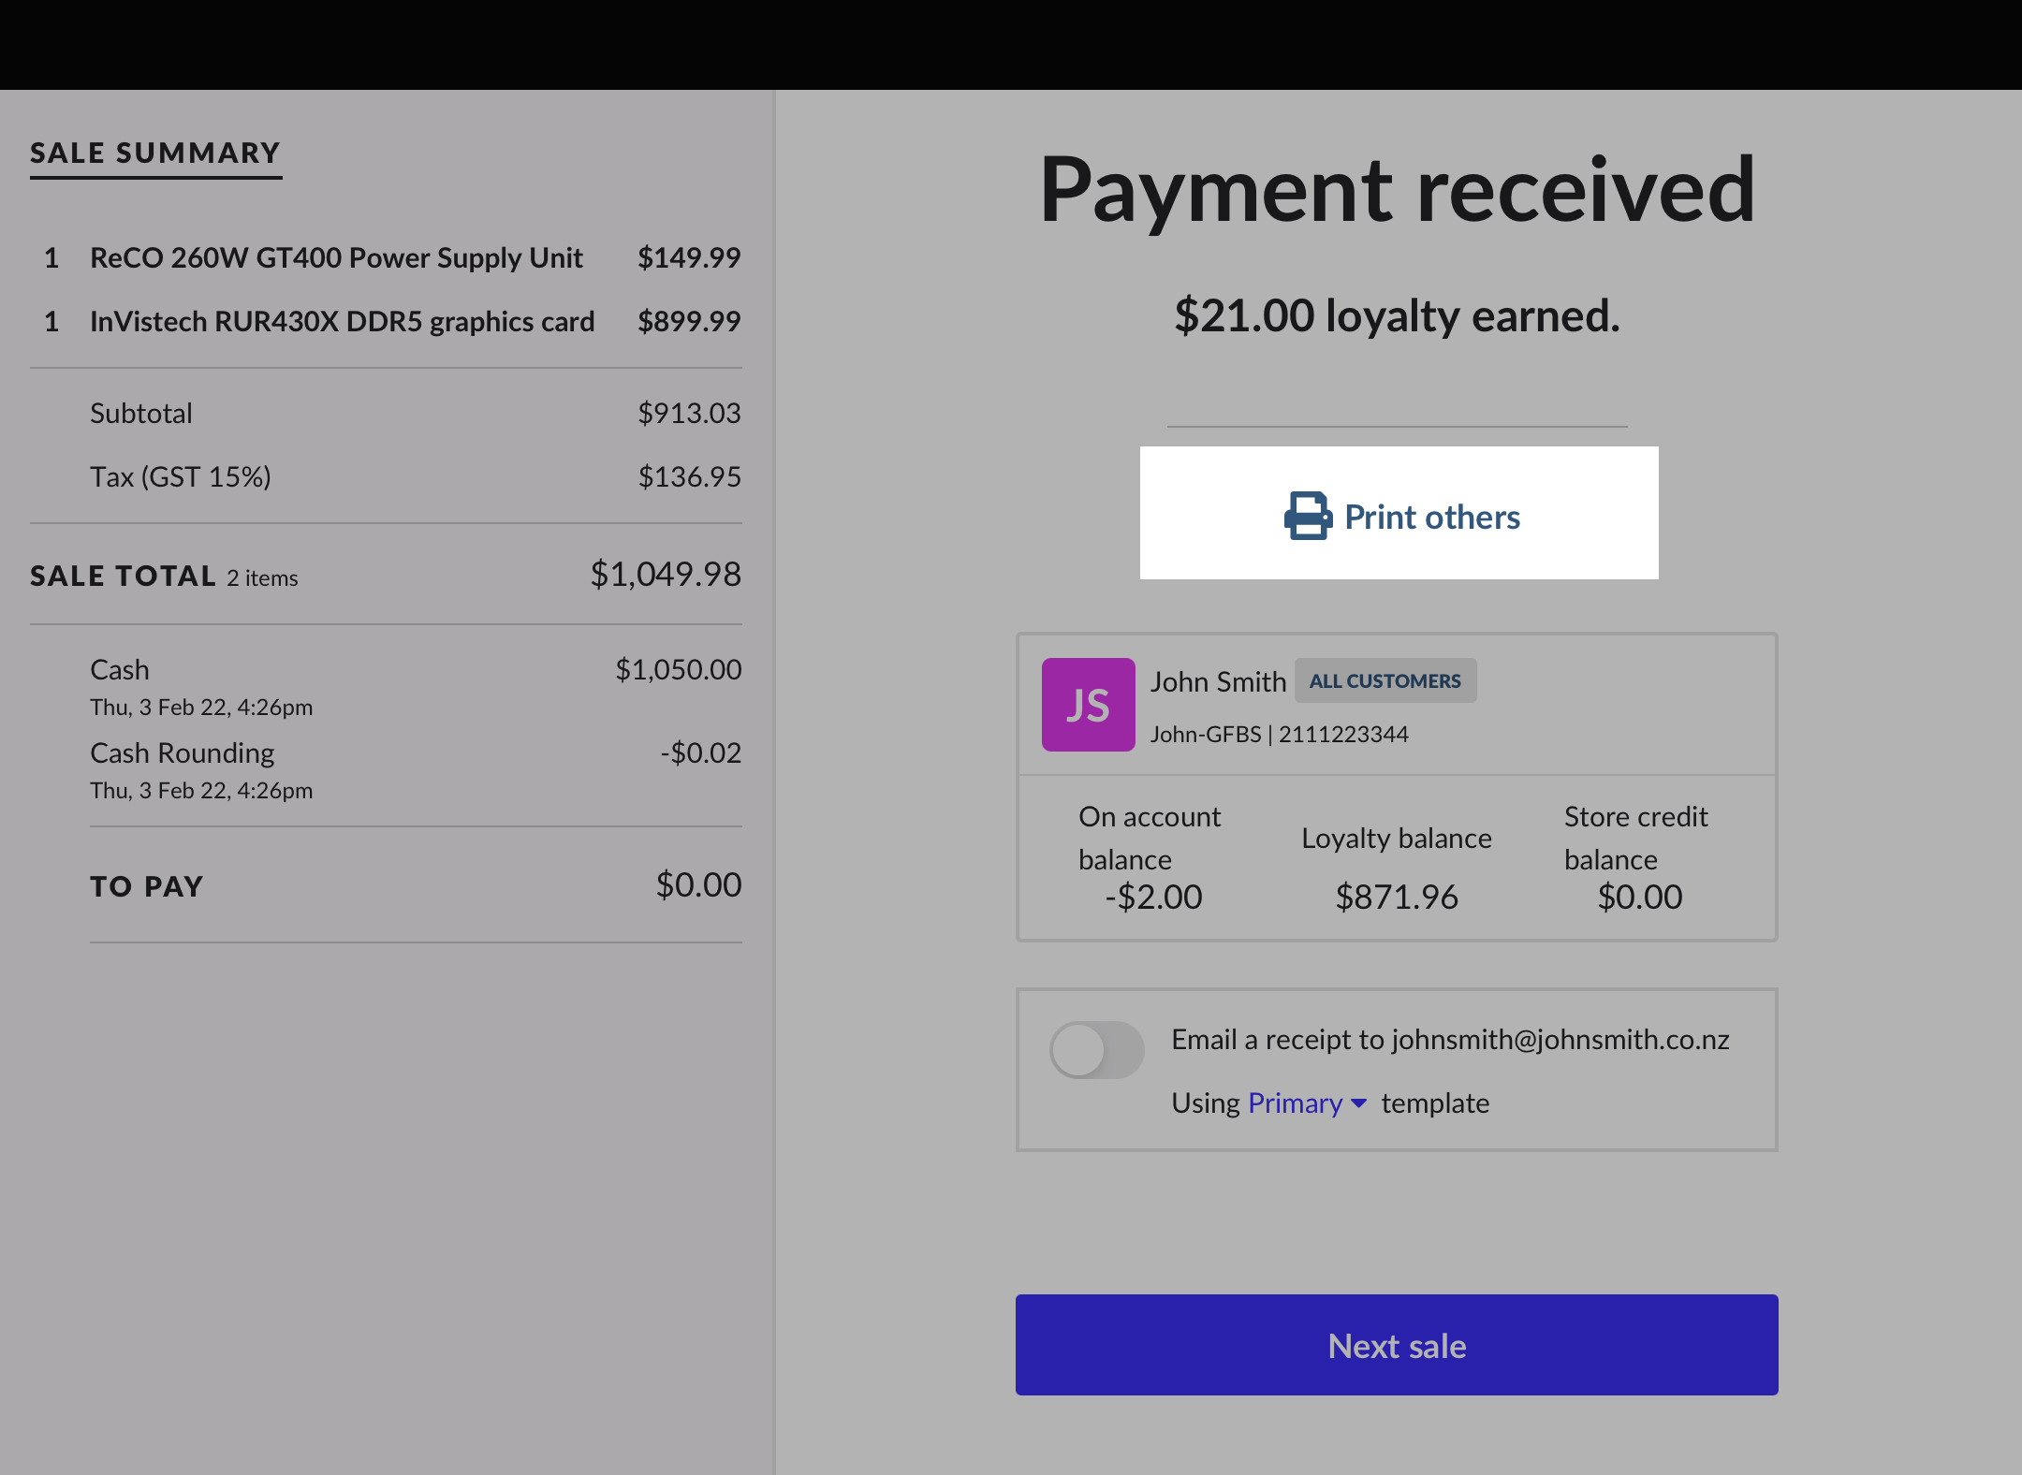Click the Payment received heading
Screen dimensions: 2022x1475
tap(1397, 190)
